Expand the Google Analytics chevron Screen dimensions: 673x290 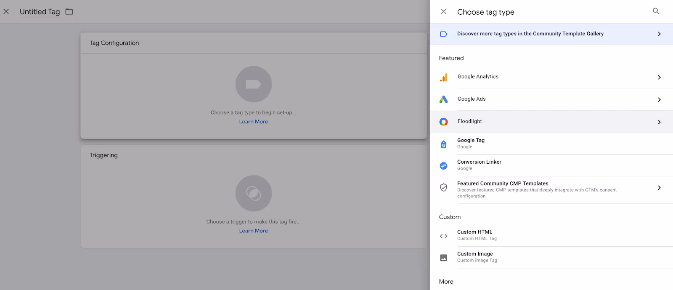point(659,77)
